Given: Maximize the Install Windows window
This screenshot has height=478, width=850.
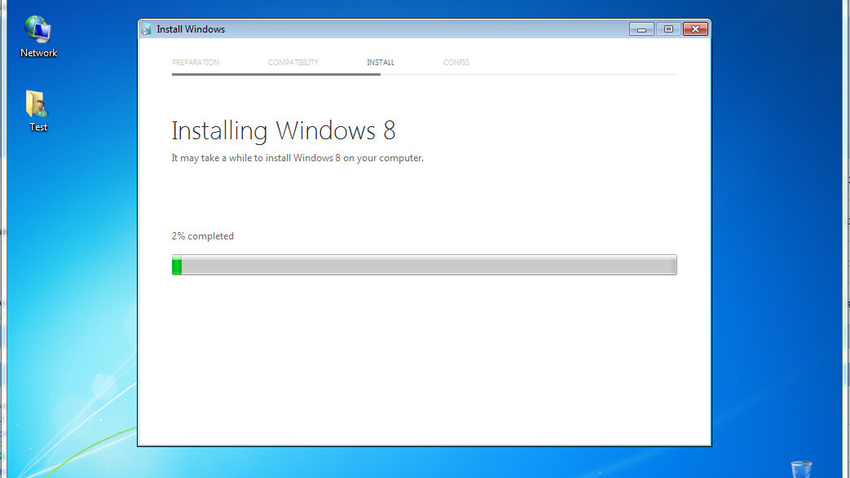Looking at the screenshot, I should pyautogui.click(x=668, y=29).
